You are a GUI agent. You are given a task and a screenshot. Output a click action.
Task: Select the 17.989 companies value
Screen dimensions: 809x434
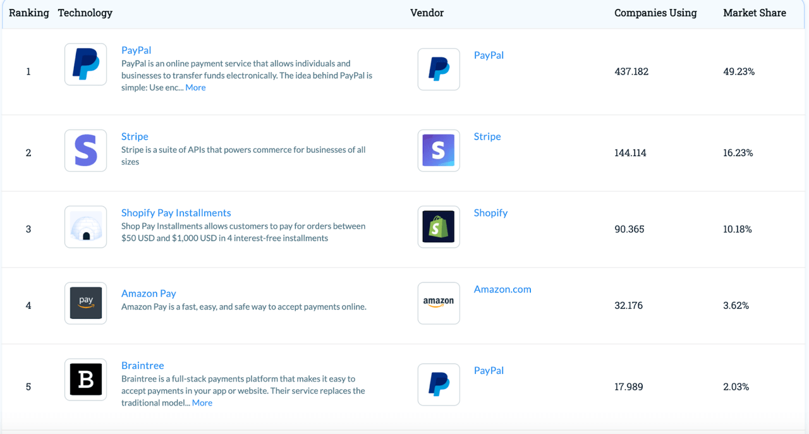coord(629,387)
